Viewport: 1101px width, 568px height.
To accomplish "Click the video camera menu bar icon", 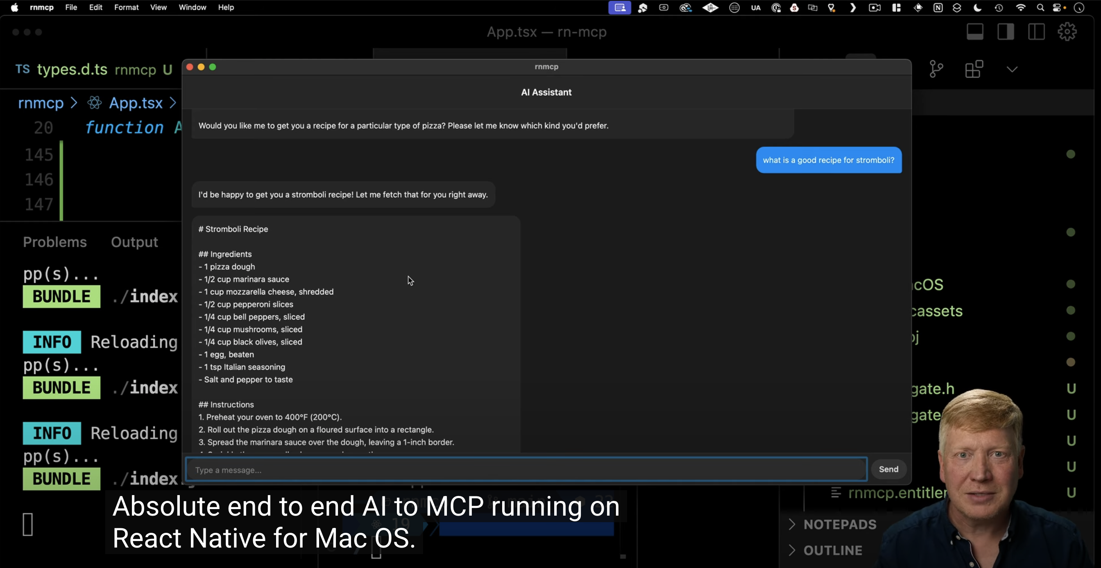I will [x=874, y=7].
